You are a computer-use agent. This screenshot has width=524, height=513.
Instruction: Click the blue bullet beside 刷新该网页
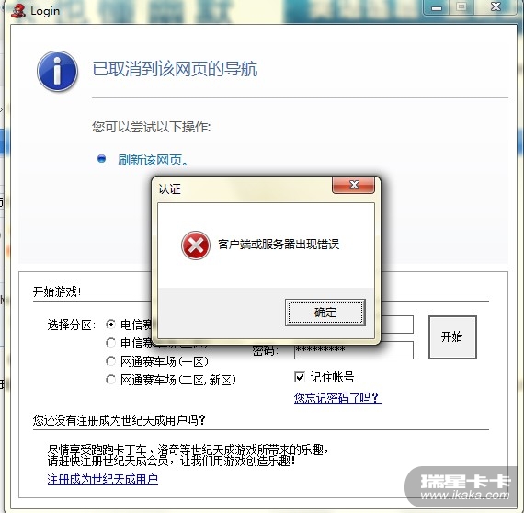tap(102, 159)
